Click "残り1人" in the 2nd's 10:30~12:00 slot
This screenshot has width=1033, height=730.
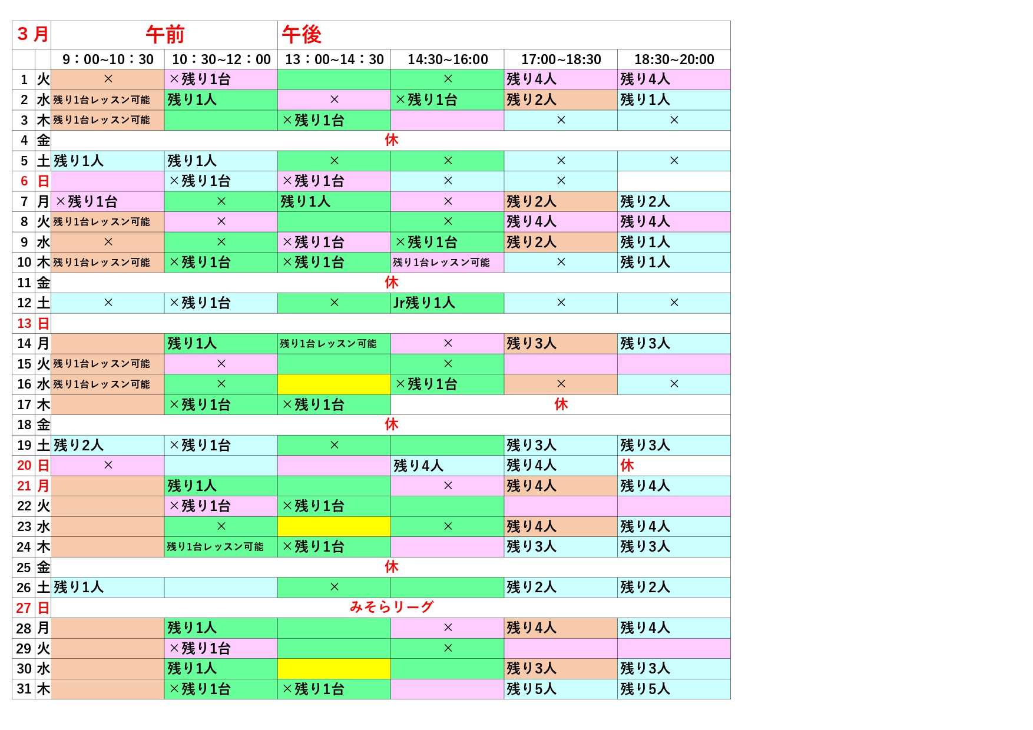pyautogui.click(x=192, y=100)
